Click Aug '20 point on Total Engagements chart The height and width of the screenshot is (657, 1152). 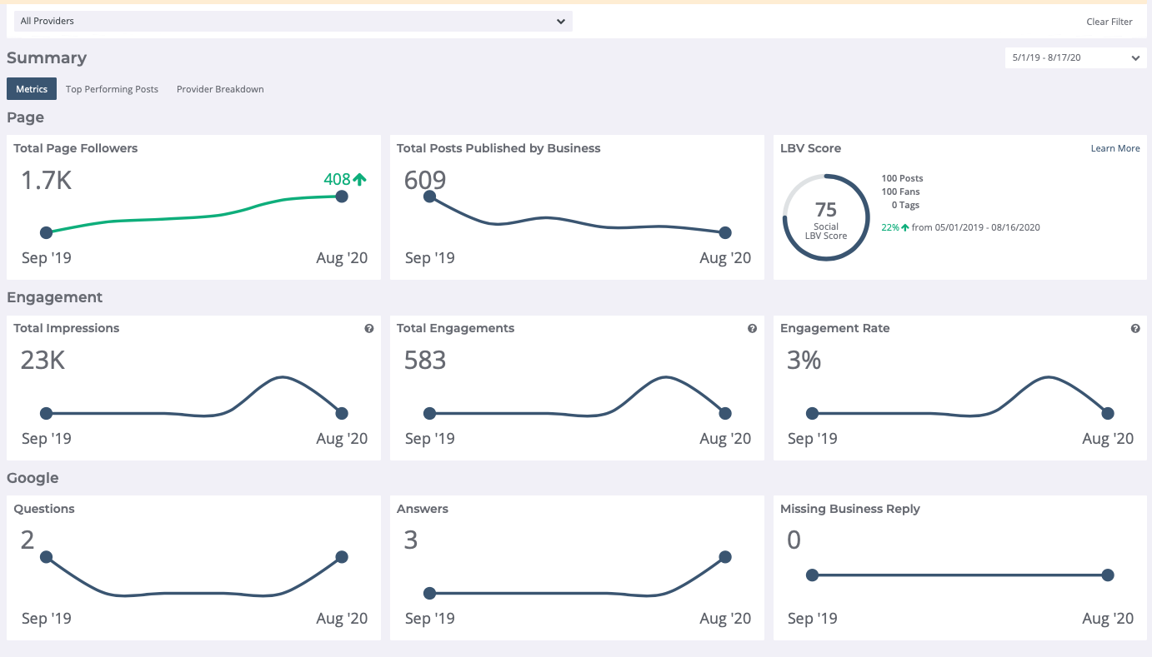[725, 413]
